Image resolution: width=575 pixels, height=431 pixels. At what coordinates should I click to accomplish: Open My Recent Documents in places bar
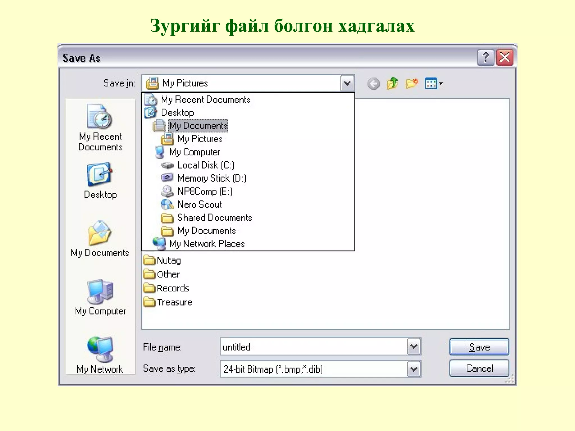click(x=100, y=128)
